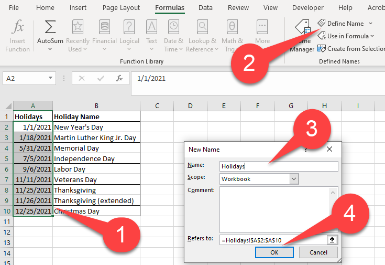Screen dimensions: 385x265
Task: Open the Financial functions library
Action: [104, 36]
